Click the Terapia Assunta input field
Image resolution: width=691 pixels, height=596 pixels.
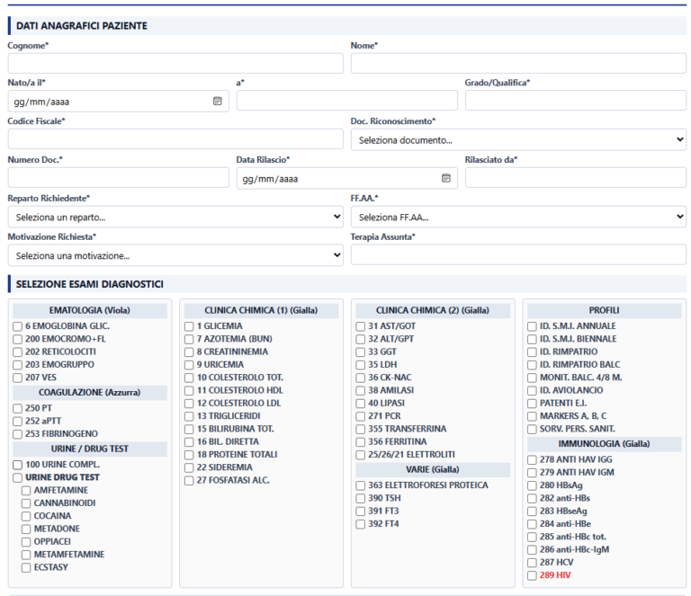pos(518,255)
